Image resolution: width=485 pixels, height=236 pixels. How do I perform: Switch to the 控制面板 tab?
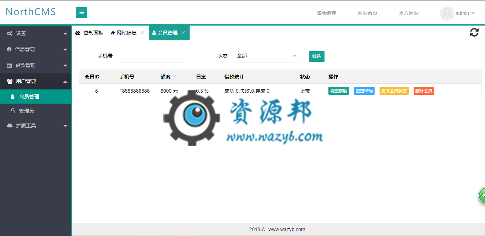click(89, 33)
